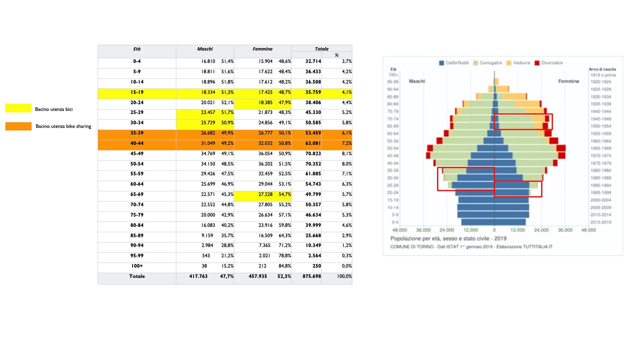644x362 pixels.
Task: Click the 'Totale' column header
Action: click(x=322, y=49)
